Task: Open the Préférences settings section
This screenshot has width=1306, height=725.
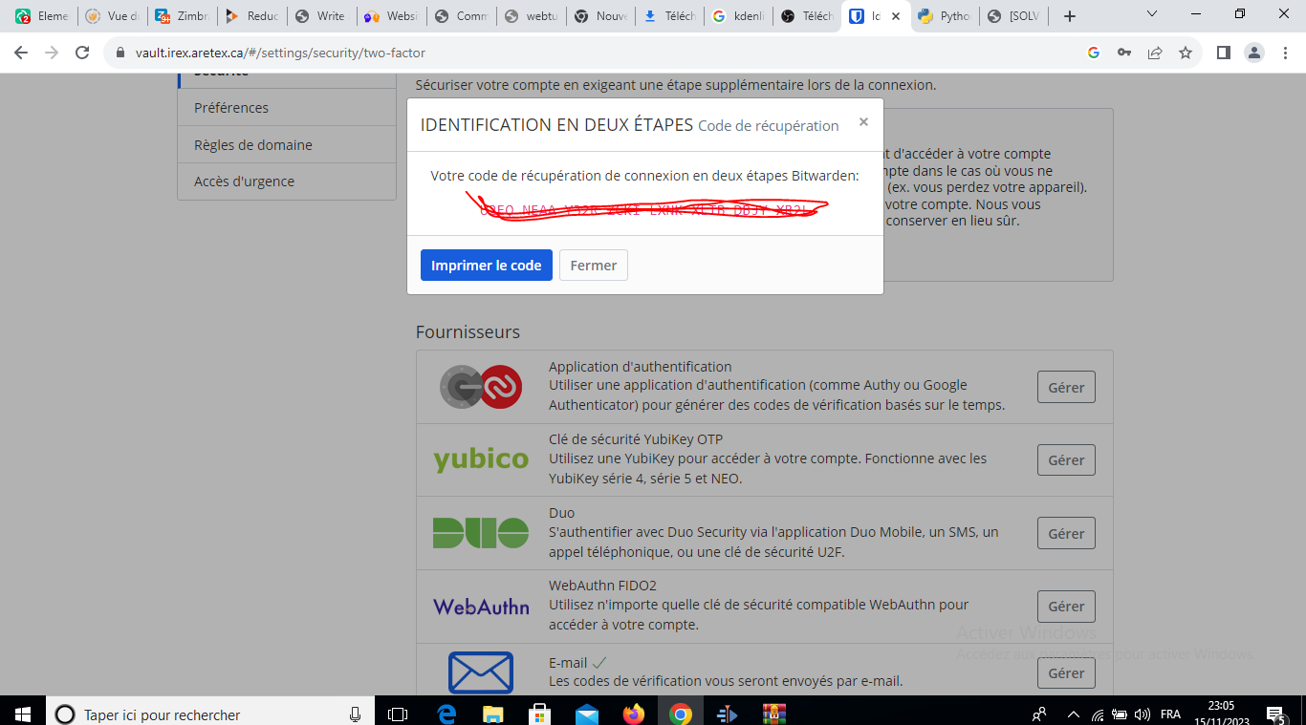Action: click(x=287, y=108)
